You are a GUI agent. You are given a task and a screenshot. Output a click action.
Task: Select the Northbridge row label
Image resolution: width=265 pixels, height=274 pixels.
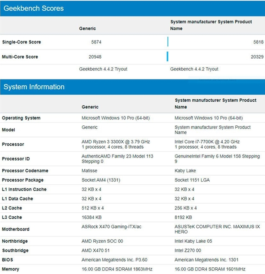(15, 241)
